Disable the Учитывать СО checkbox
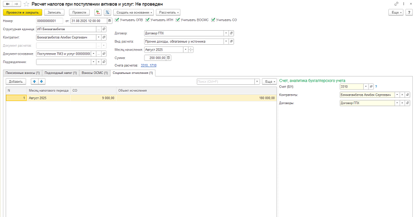This screenshot has height=217, width=417. (x=213, y=20)
